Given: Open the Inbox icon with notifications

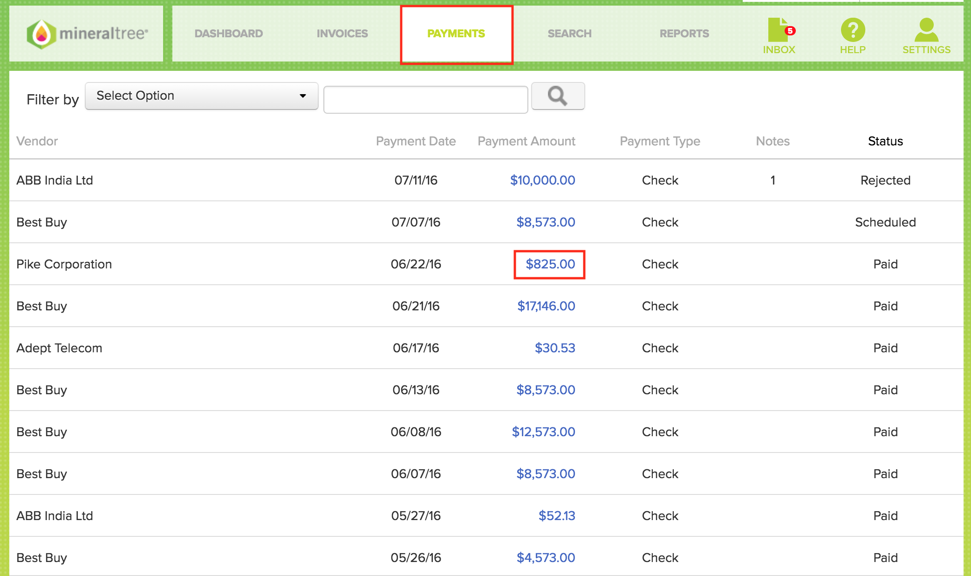Looking at the screenshot, I should click(x=779, y=36).
